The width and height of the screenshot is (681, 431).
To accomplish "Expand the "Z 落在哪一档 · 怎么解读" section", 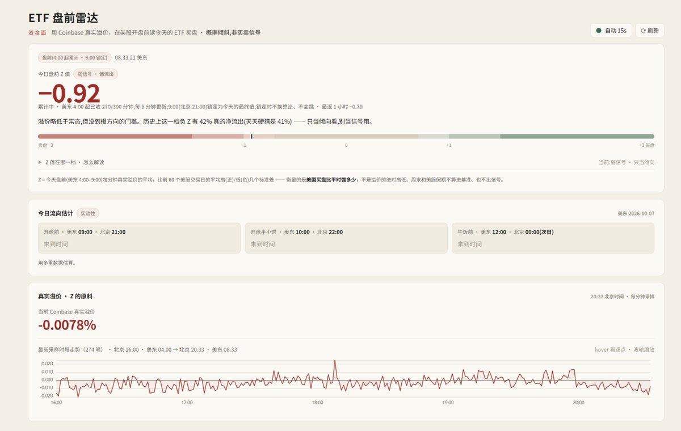I will pyautogui.click(x=71, y=162).
